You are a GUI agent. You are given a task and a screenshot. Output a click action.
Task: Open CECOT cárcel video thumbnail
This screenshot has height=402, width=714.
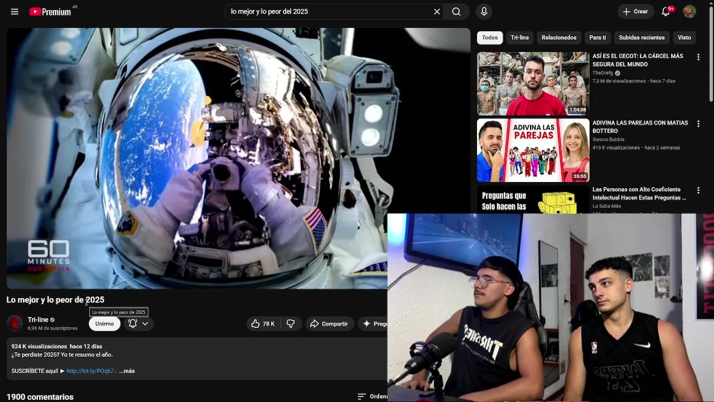[533, 84]
